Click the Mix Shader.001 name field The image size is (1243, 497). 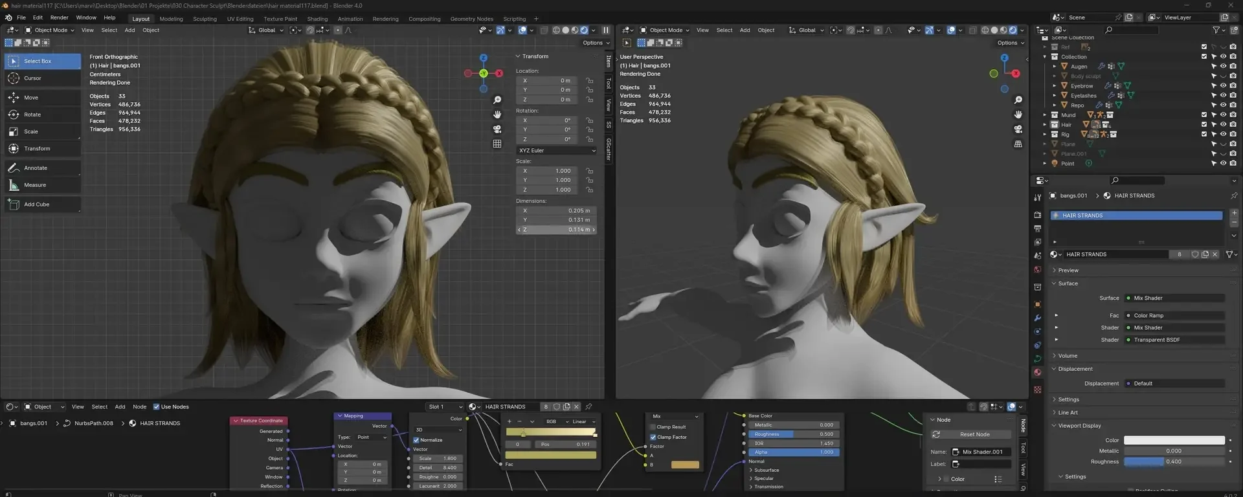click(x=981, y=452)
